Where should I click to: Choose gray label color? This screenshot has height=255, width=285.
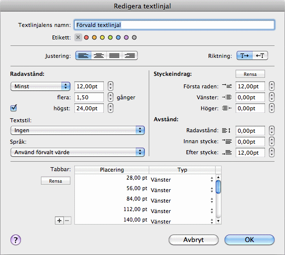tap(134, 37)
